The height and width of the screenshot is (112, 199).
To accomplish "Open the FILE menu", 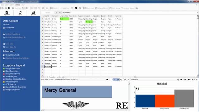I will coord(2,5).
